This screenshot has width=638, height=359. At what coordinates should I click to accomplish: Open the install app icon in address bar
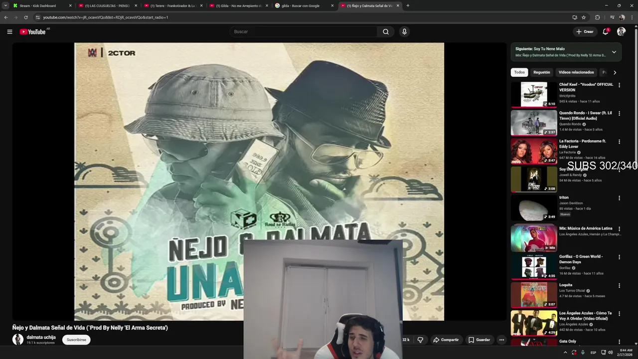pyautogui.click(x=575, y=17)
